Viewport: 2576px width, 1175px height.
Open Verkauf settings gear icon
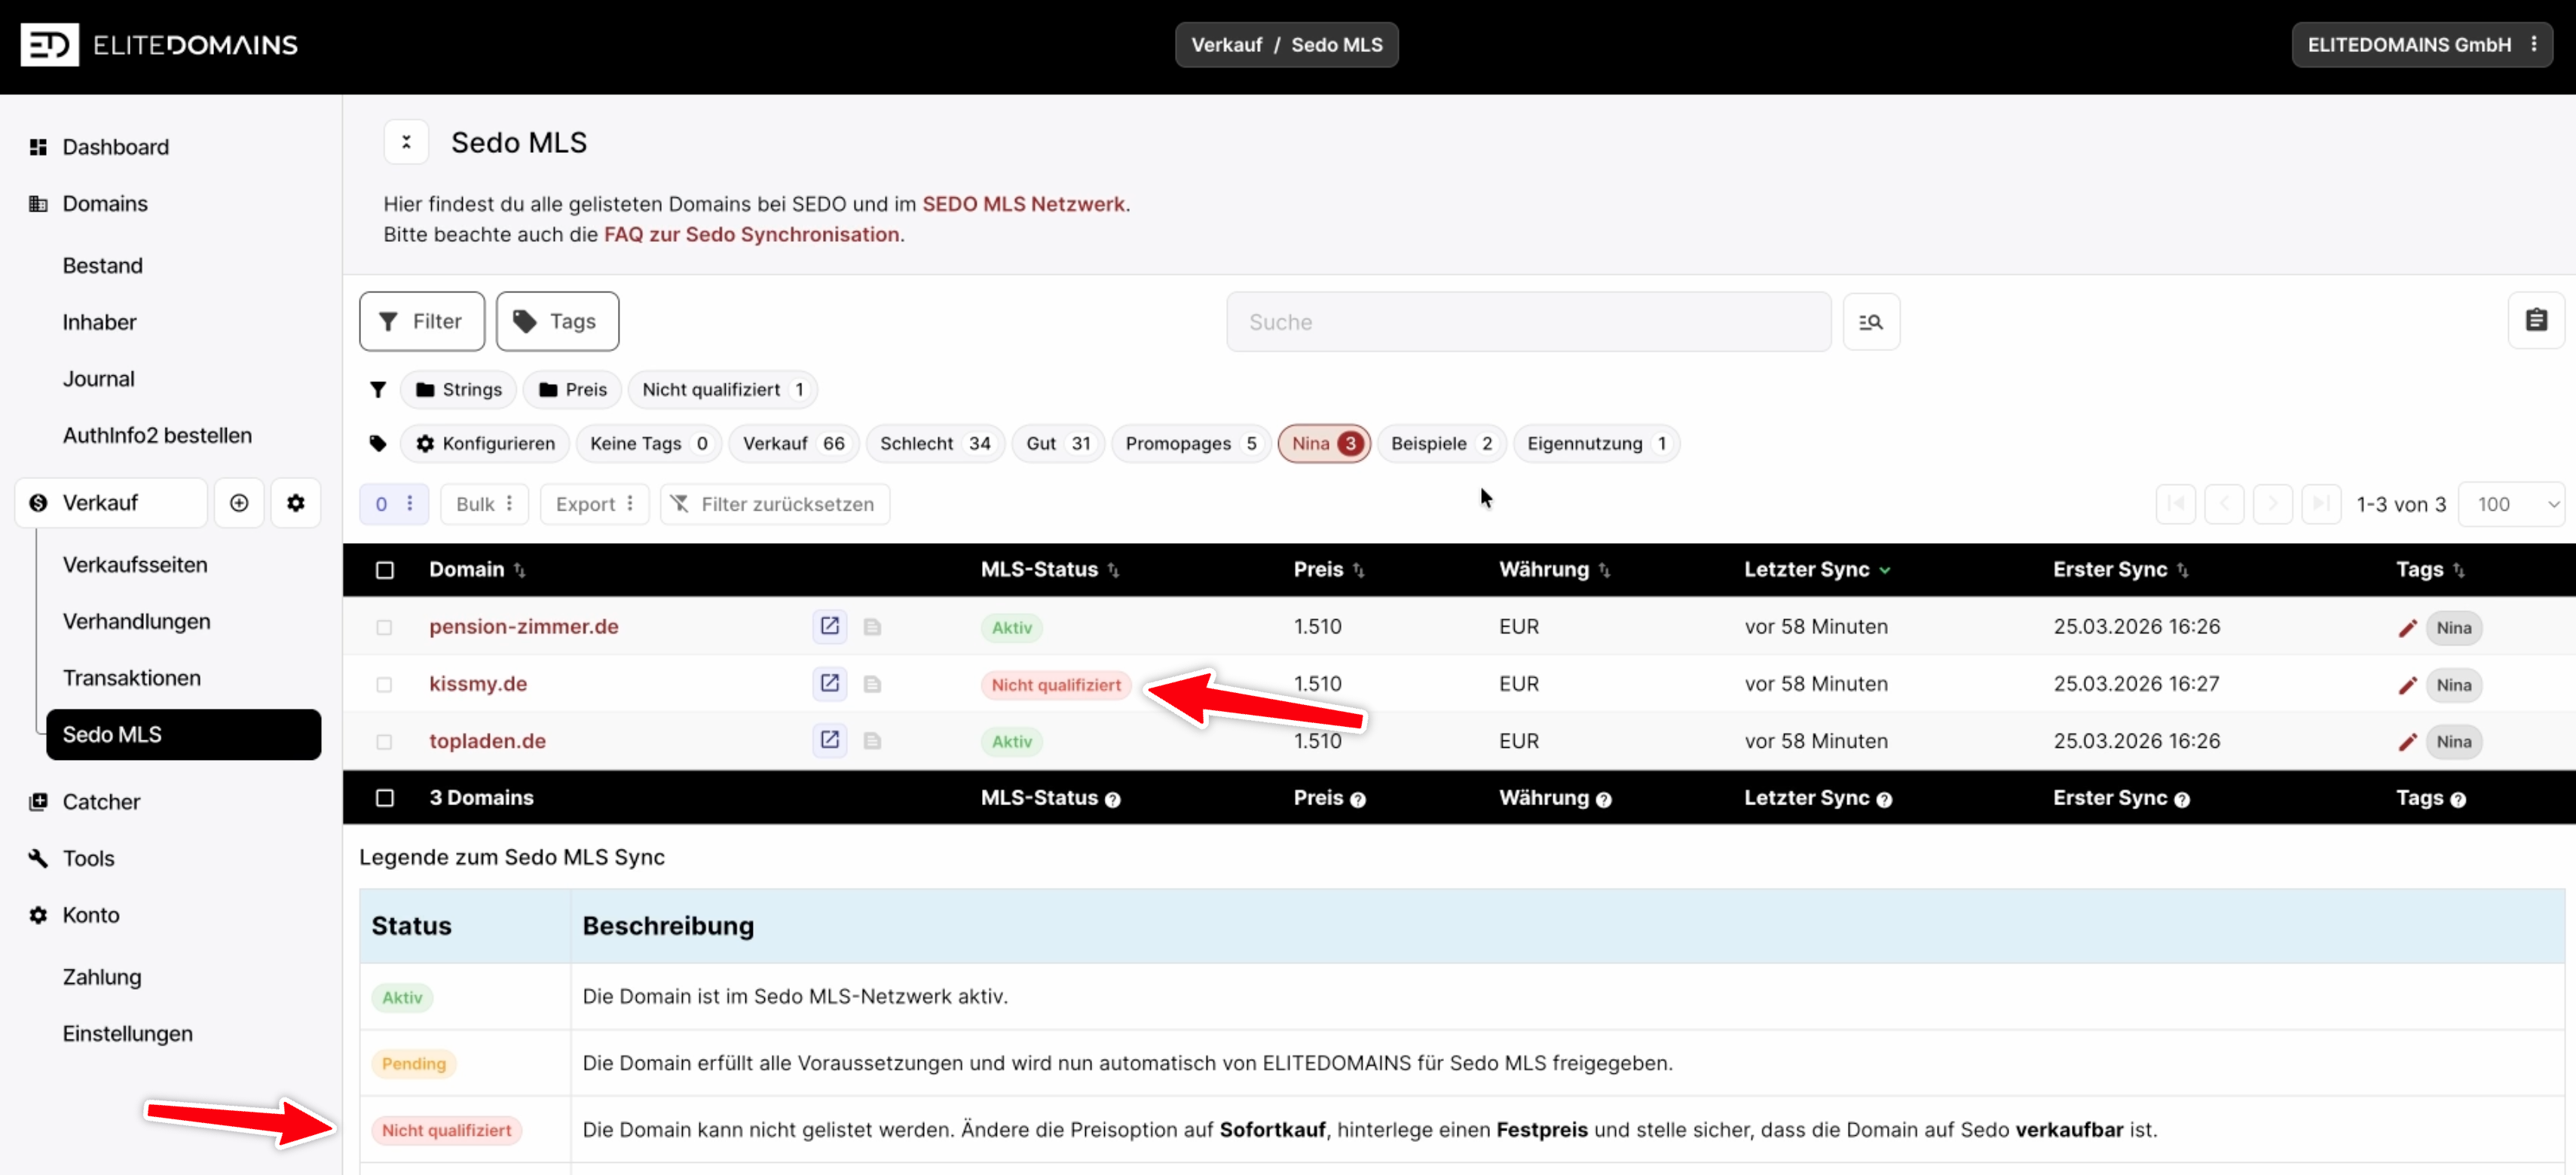tap(296, 502)
